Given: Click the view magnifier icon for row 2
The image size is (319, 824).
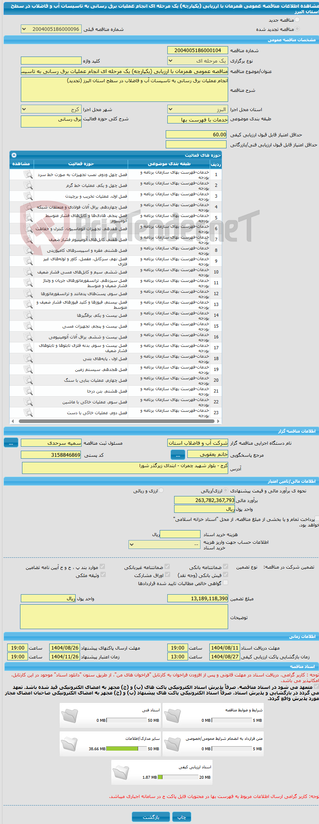Looking at the screenshot, I should pyautogui.click(x=28, y=185).
